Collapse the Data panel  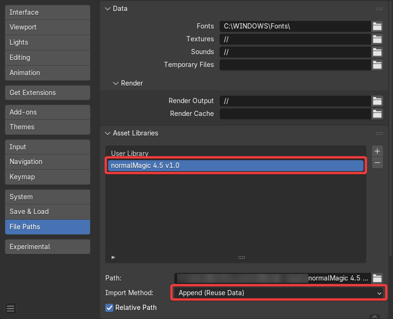[x=107, y=9]
